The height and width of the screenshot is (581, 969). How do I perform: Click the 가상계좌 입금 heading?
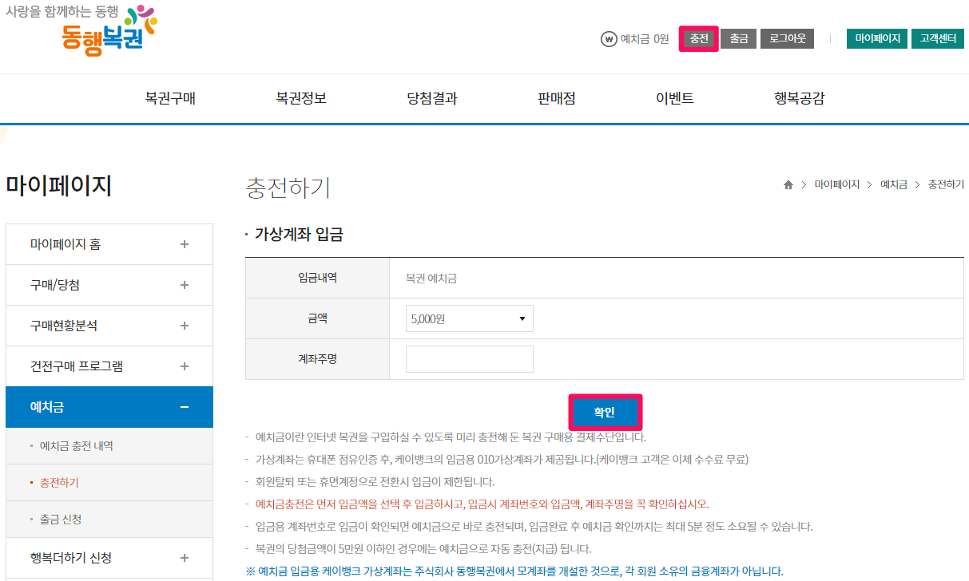pyautogui.click(x=299, y=235)
